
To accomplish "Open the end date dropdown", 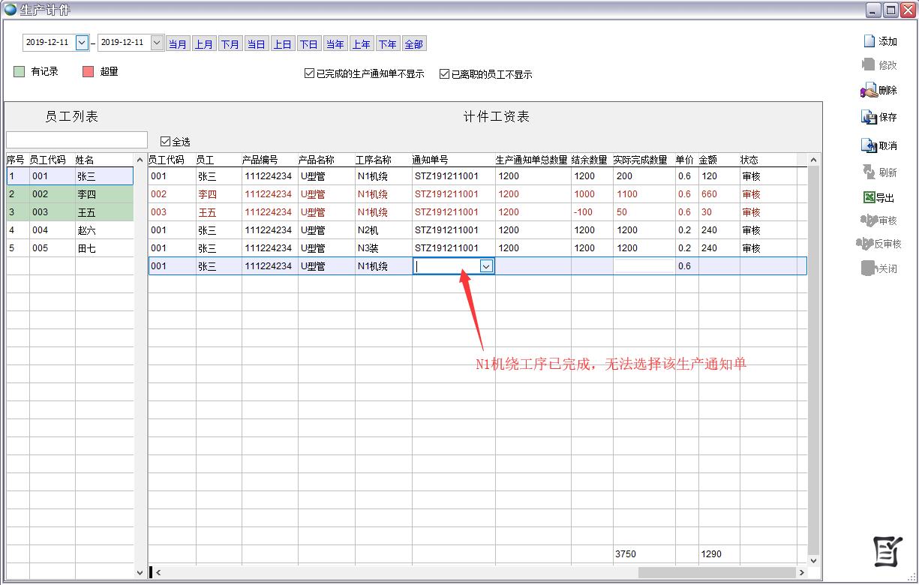I will click(x=157, y=43).
